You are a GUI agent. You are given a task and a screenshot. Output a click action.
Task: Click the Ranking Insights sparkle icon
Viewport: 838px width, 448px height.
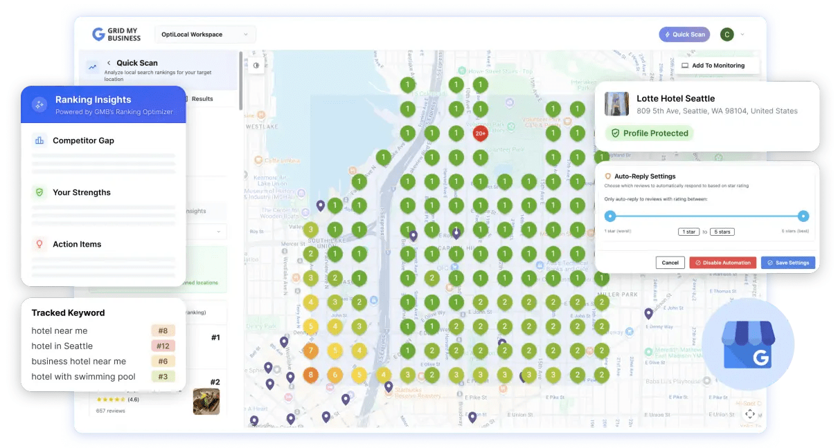coord(39,104)
